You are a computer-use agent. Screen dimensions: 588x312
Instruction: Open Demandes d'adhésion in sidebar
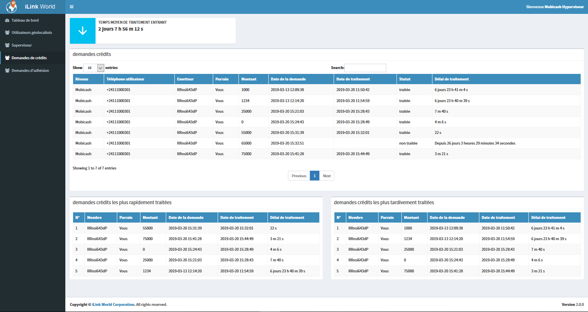[x=30, y=71]
